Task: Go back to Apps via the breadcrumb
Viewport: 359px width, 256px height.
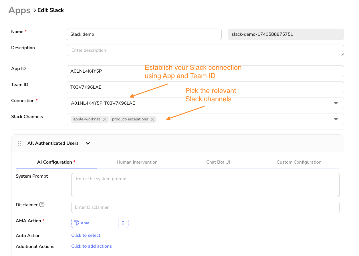Action: point(19,10)
